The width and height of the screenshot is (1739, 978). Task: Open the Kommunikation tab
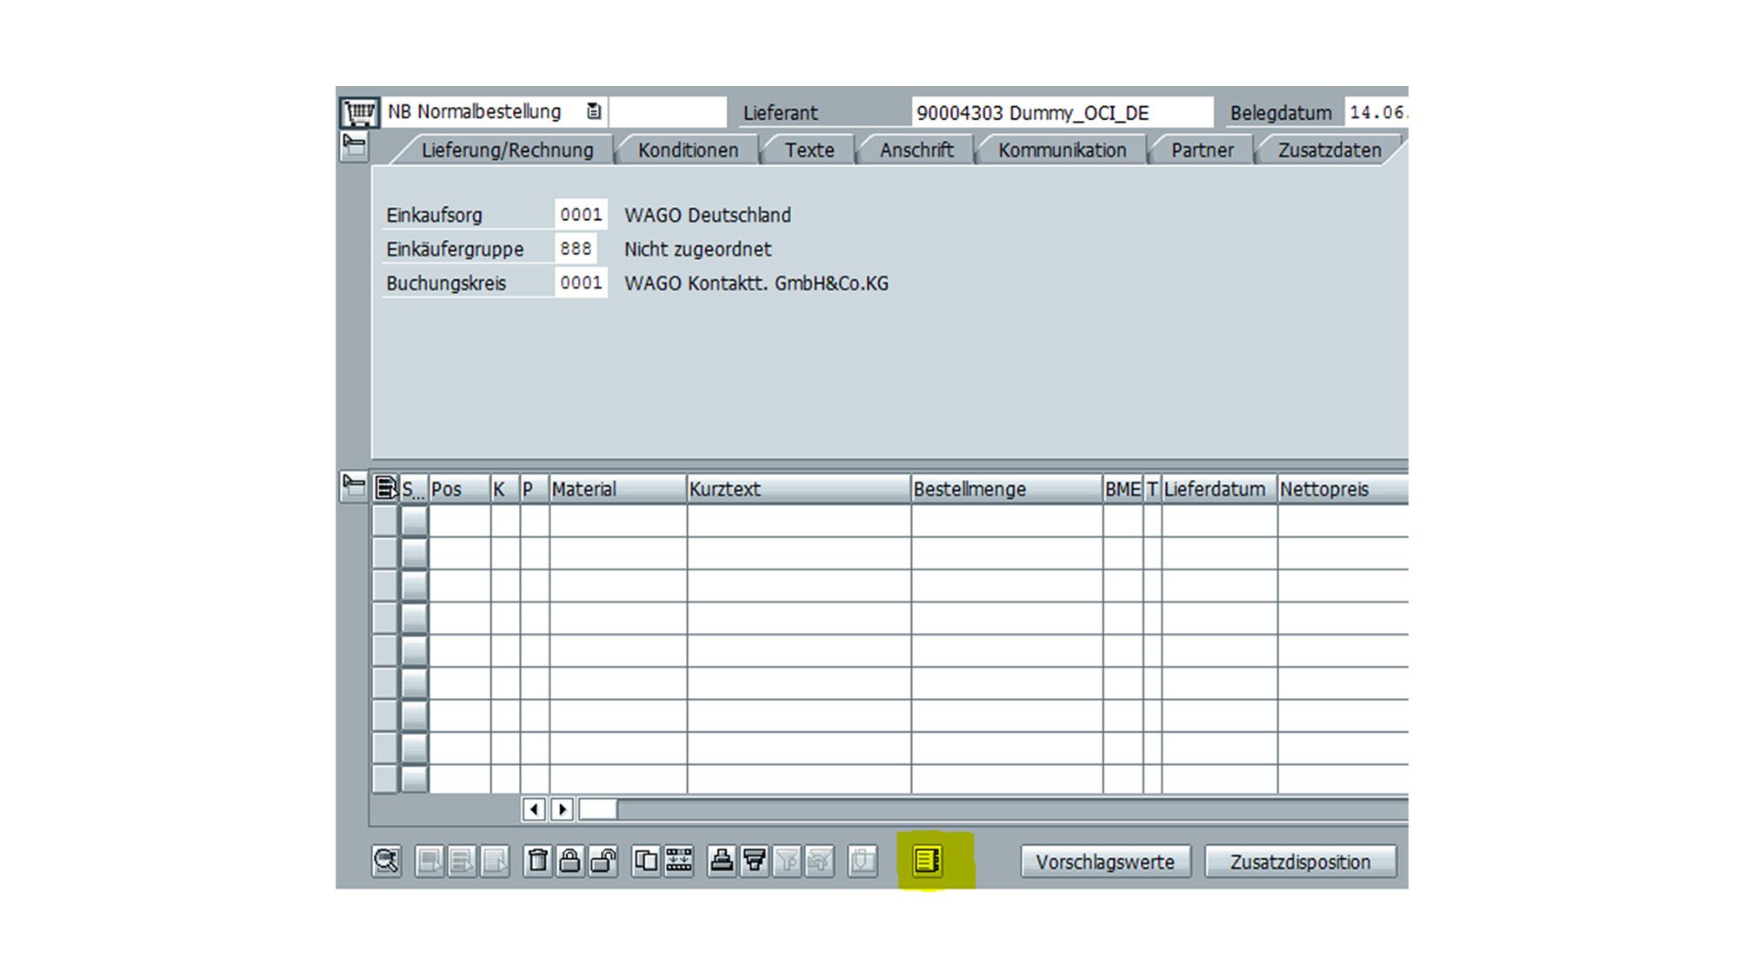(x=1063, y=150)
